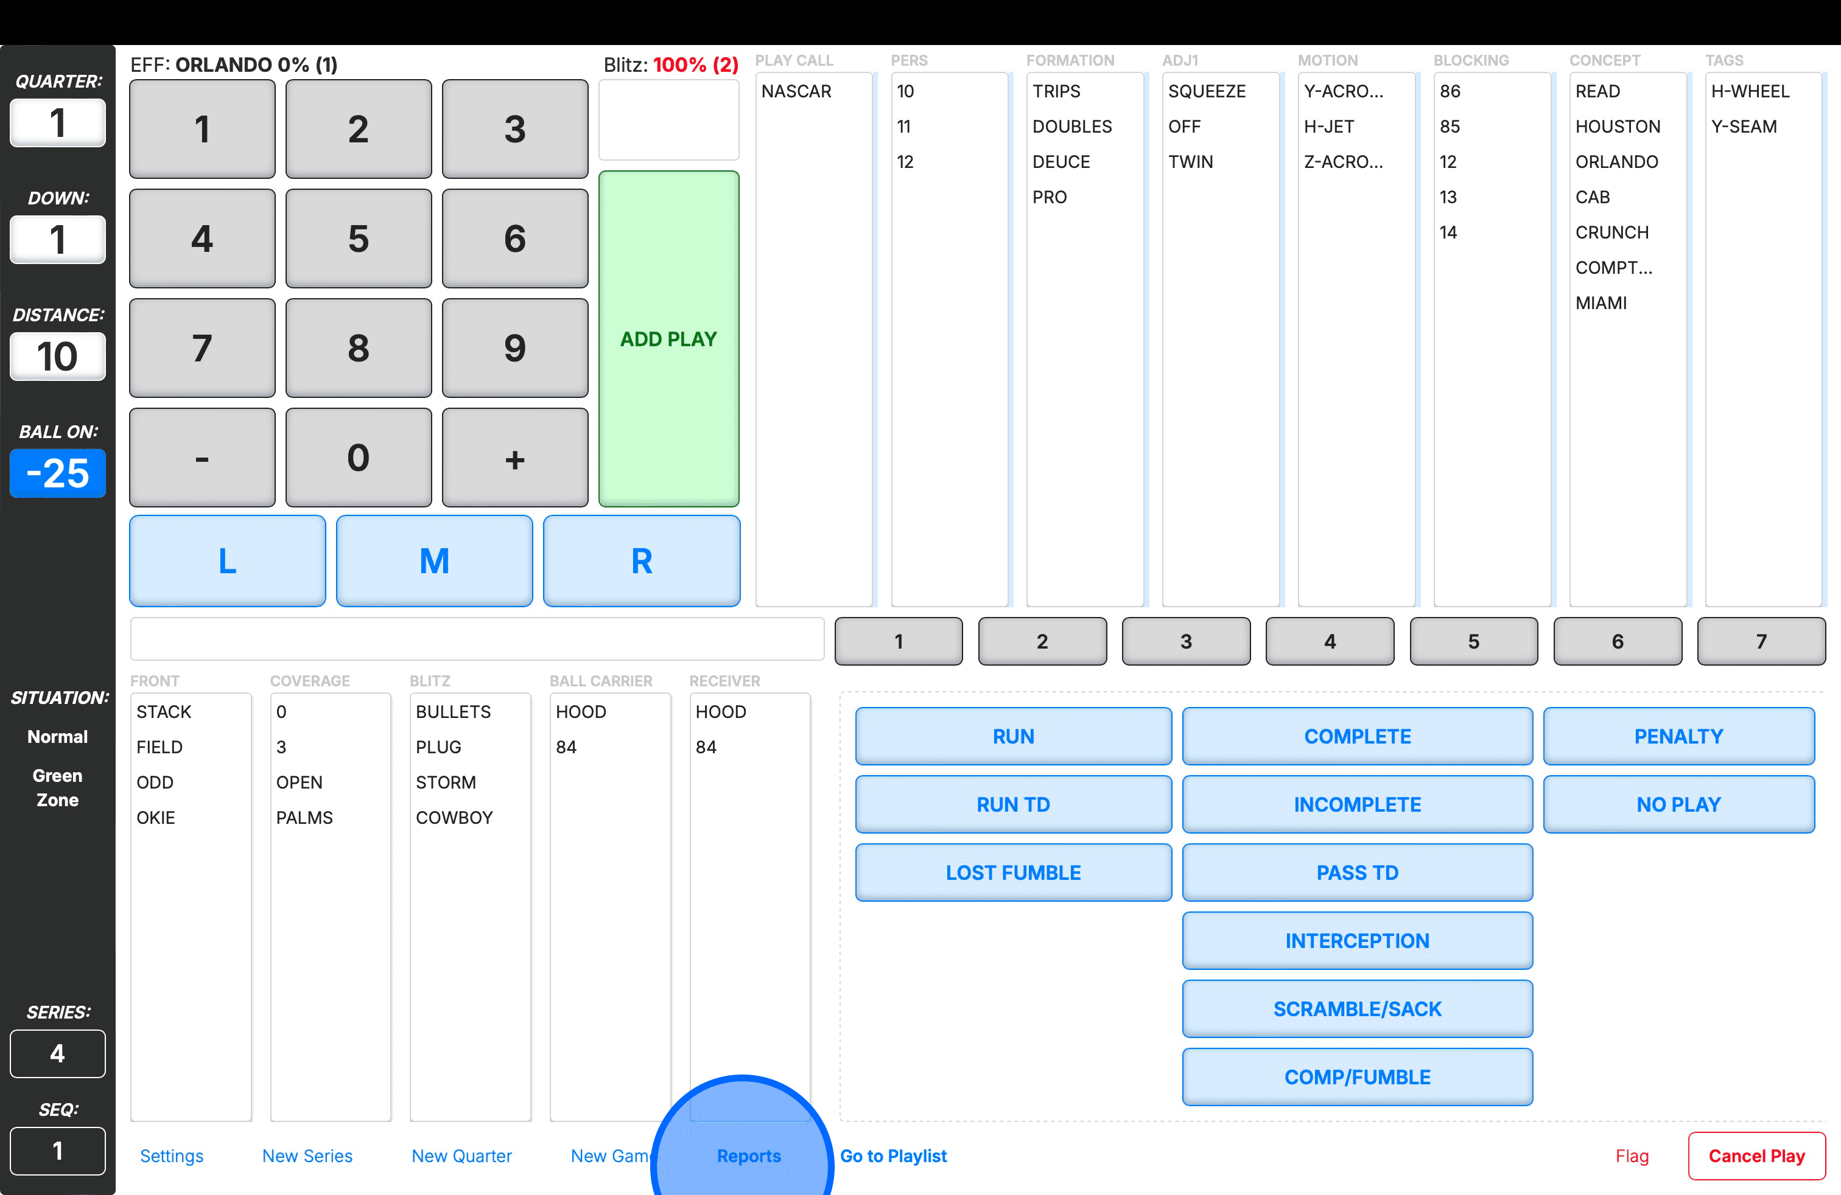
Task: Click the DOWN value field
Action: click(58, 240)
